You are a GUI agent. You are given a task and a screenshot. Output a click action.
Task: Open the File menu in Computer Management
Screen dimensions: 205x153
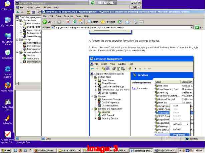click(x=22, y=7)
